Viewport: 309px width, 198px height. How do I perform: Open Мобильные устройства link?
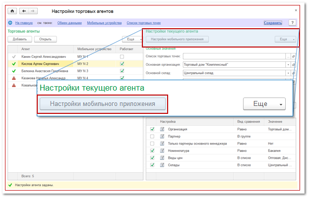point(104,23)
